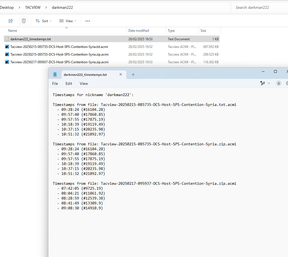Viewport: 288px width, 257px height.
Task: Open Notepad settings gear icon
Action: (287, 83)
